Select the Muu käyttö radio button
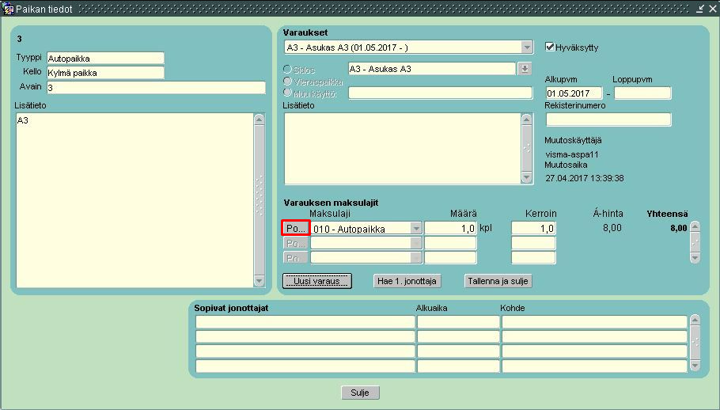Viewport: 720px width, 410px height. coord(287,93)
